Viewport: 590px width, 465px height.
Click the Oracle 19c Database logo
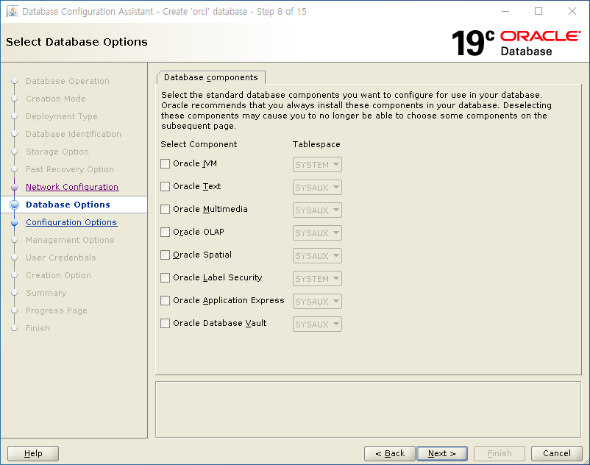click(x=516, y=43)
